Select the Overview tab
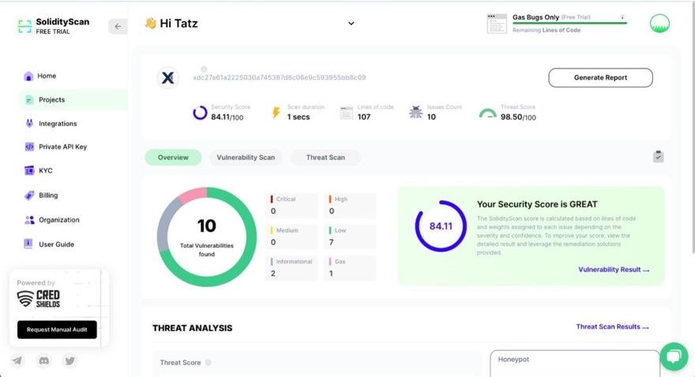This screenshot has width=695, height=377. click(x=173, y=158)
